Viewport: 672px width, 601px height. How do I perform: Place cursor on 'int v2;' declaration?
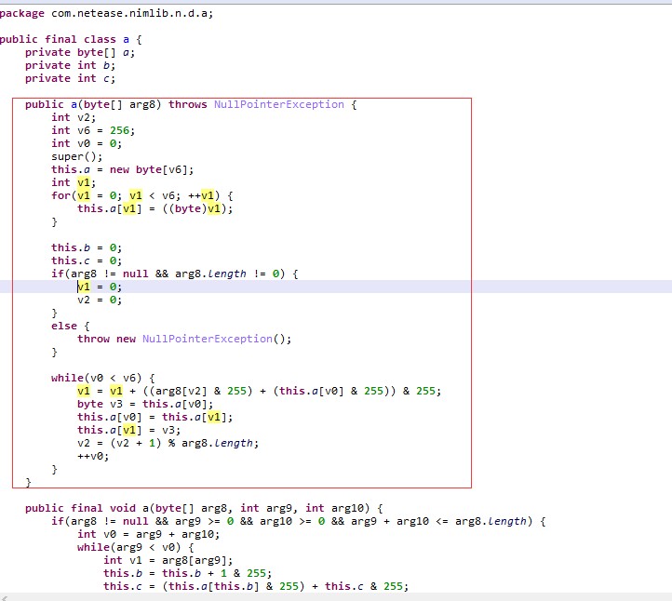pyautogui.click(x=74, y=117)
